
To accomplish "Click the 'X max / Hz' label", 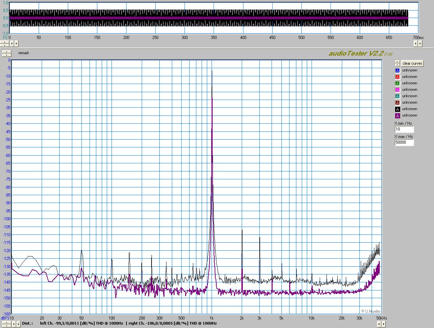I will (403, 137).
